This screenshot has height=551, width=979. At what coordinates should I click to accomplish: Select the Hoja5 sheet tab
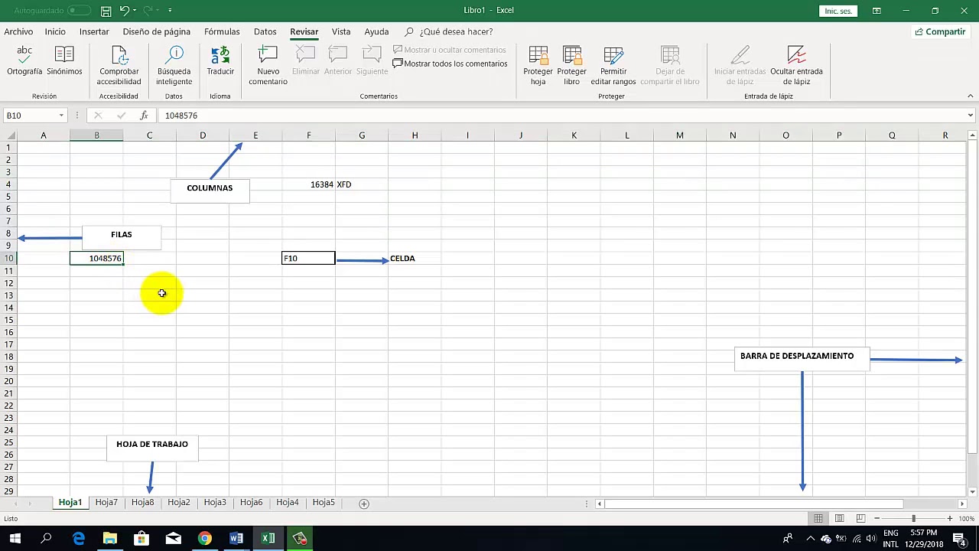pyautogui.click(x=324, y=503)
